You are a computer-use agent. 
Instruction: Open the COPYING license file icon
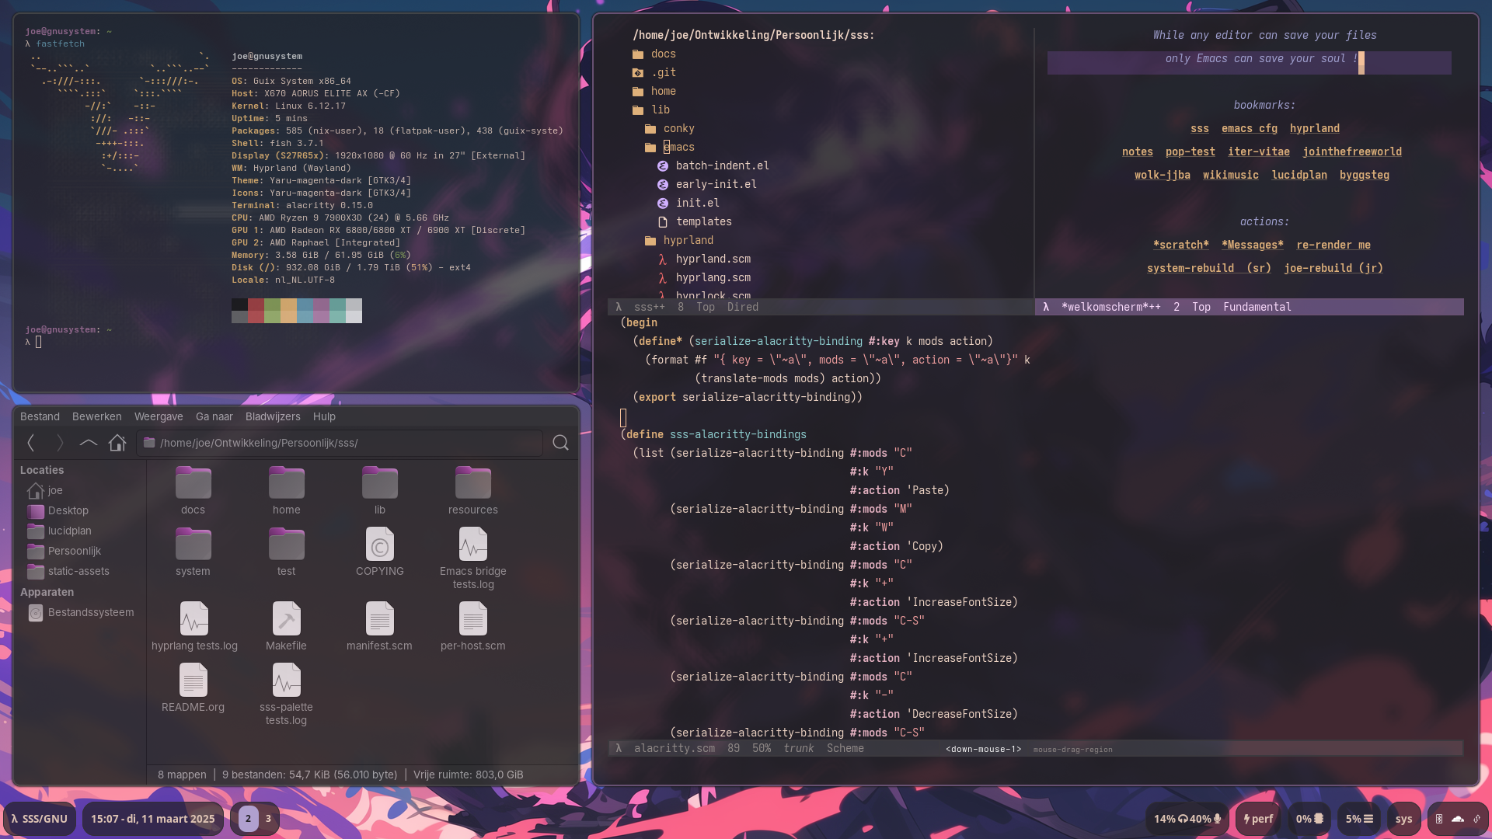tap(379, 545)
